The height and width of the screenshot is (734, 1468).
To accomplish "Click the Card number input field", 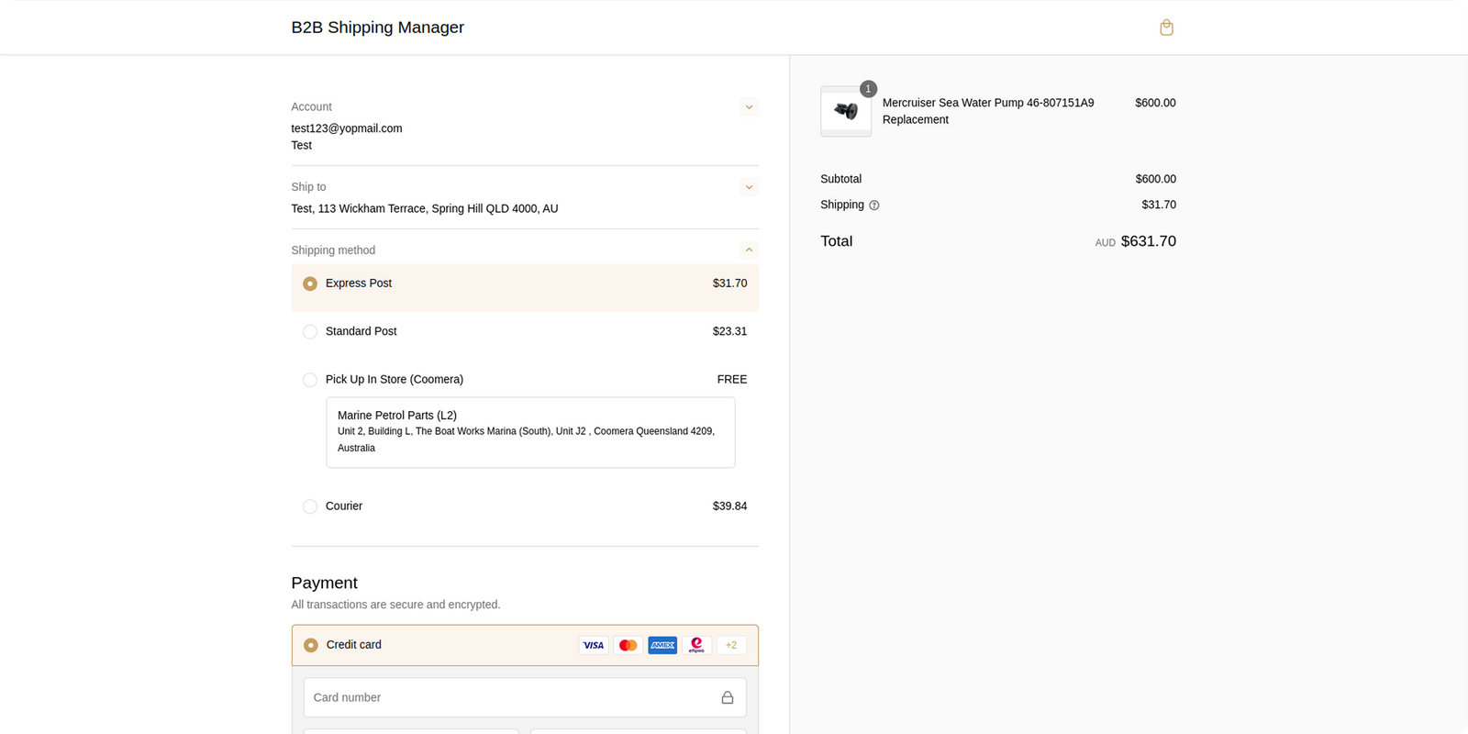I will [509, 697].
